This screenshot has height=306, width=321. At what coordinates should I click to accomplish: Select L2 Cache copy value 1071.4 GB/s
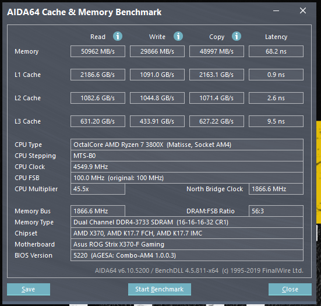(217, 98)
